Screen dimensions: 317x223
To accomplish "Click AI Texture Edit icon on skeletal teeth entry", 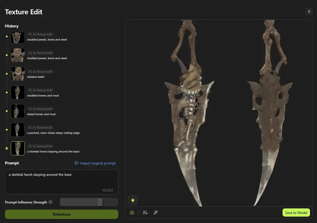I will (30, 71).
